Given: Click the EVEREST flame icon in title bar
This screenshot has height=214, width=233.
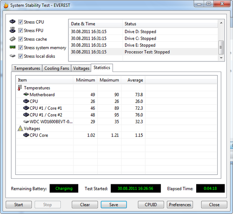Looking at the screenshot, I should click(x=5, y=5).
